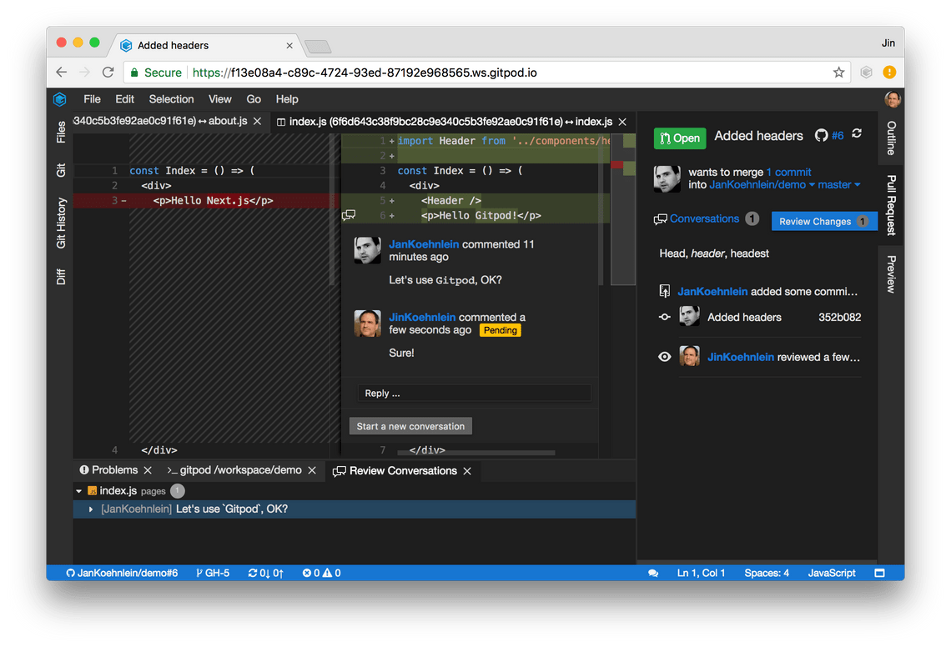Close the Problems panel tab
Screen dimensions: 951x647
point(148,470)
